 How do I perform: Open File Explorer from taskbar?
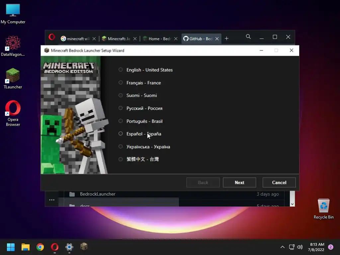25,247
